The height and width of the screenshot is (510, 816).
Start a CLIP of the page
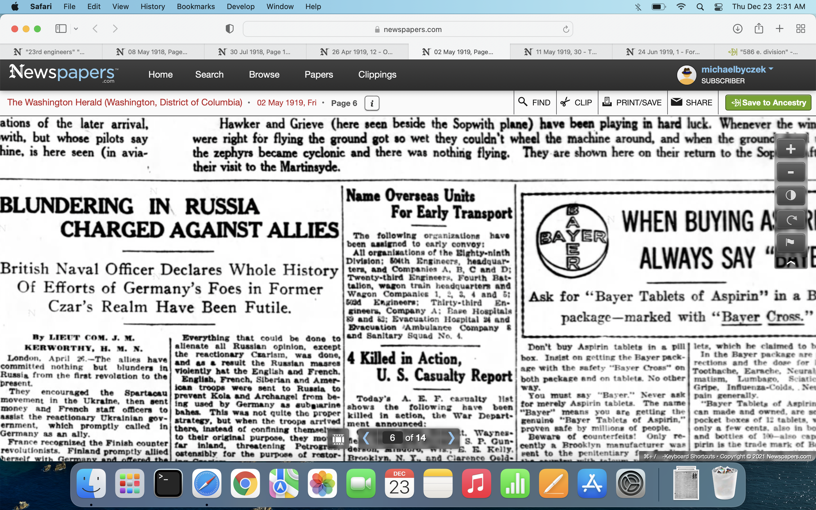576,103
